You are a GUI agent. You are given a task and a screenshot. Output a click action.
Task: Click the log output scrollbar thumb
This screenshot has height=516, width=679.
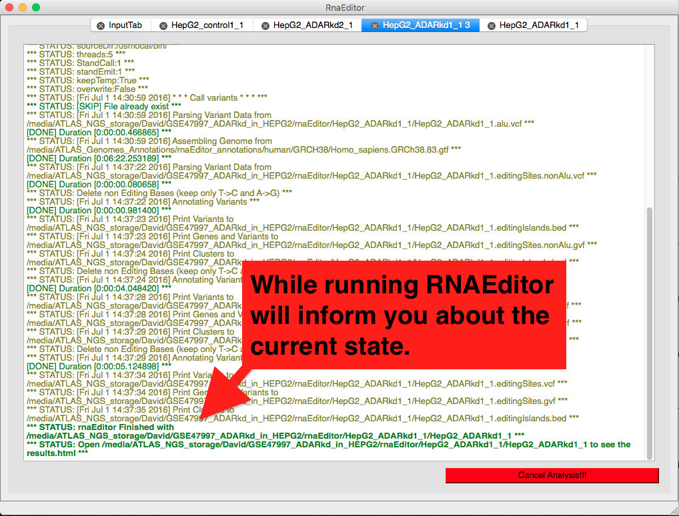(x=649, y=333)
